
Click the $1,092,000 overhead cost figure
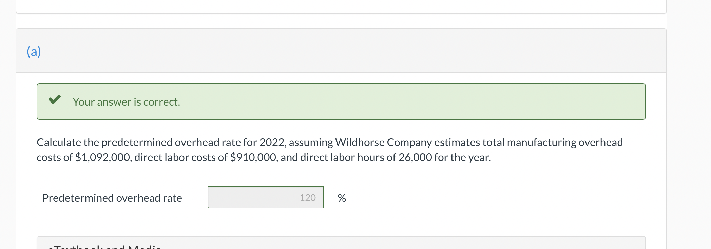point(103,157)
